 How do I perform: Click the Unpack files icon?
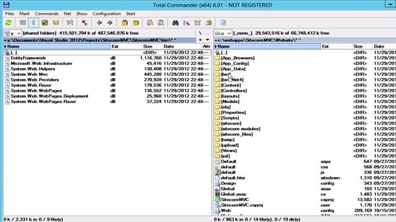[x=136, y=23]
